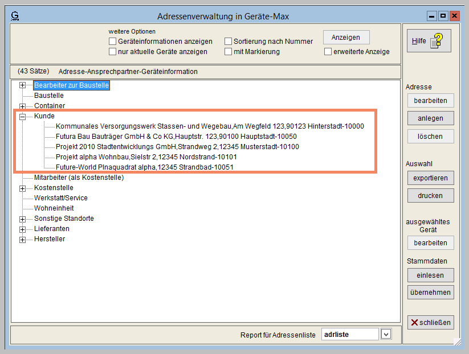This screenshot has width=469, height=354.
Task: Select Projekt alpha Wohnbau customer entry
Action: (x=146, y=157)
